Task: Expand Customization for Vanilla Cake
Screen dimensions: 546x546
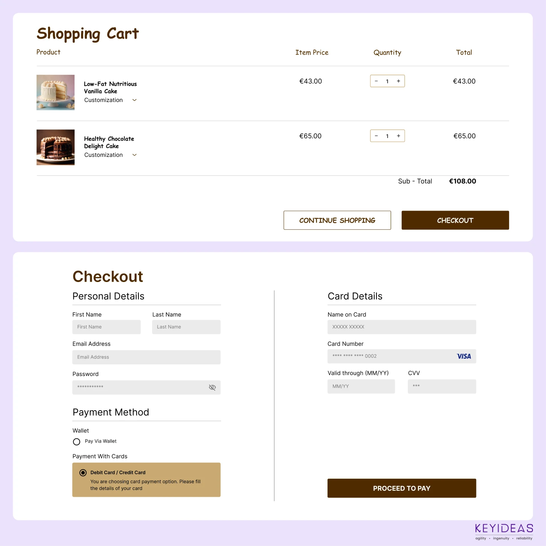Action: [134, 100]
